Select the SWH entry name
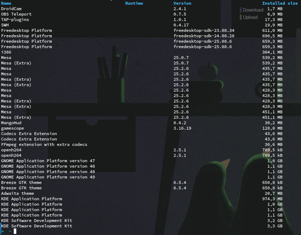This screenshot has height=235, width=301. (5, 25)
